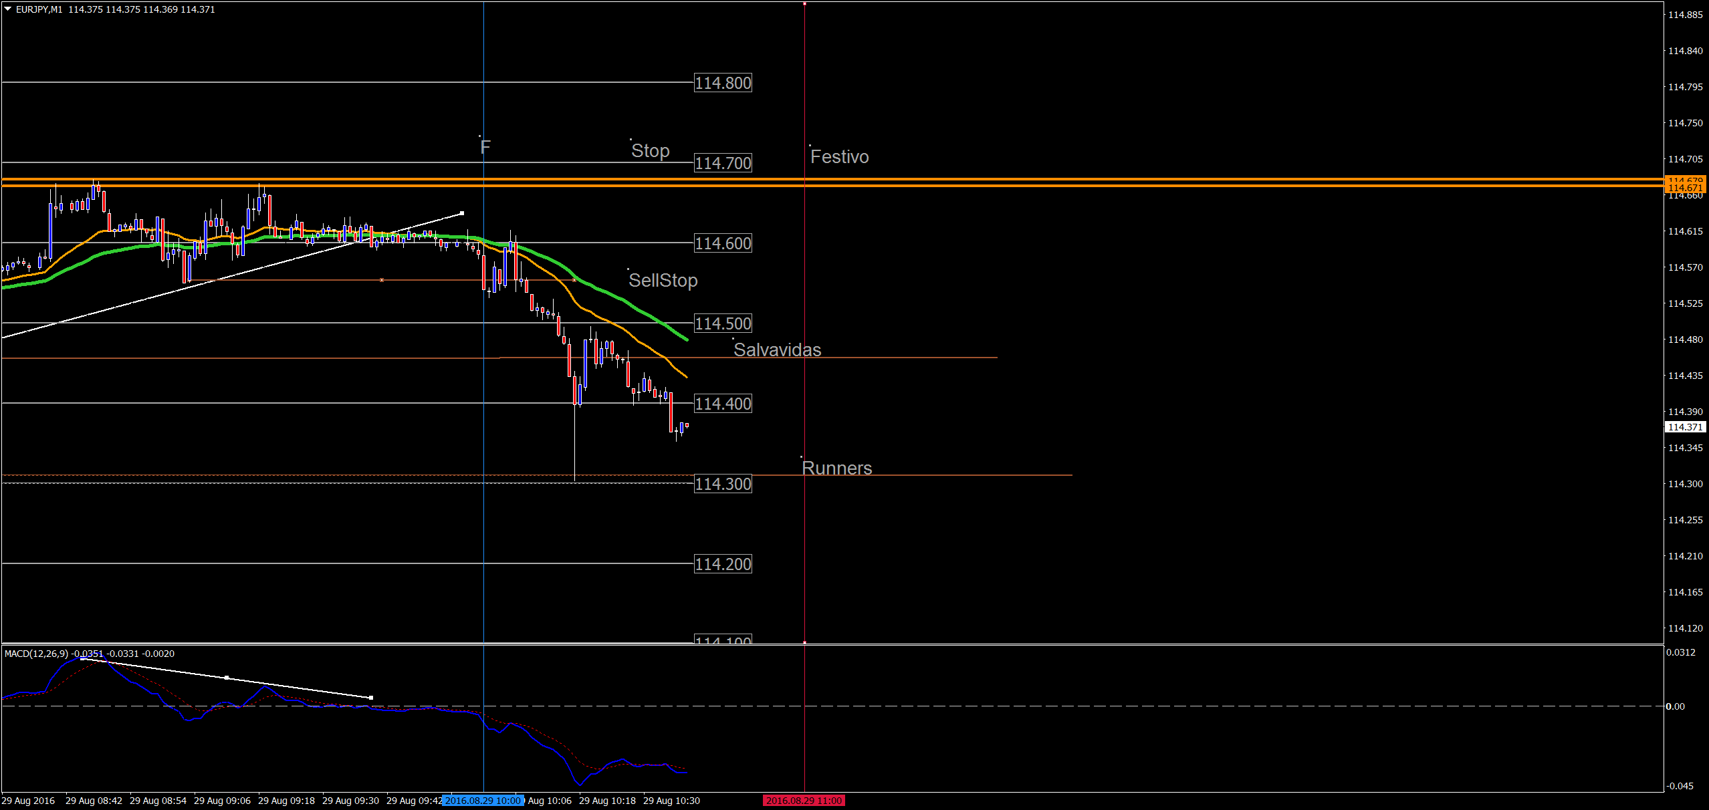
Task: Click the 114.300 price level label
Action: pos(723,484)
